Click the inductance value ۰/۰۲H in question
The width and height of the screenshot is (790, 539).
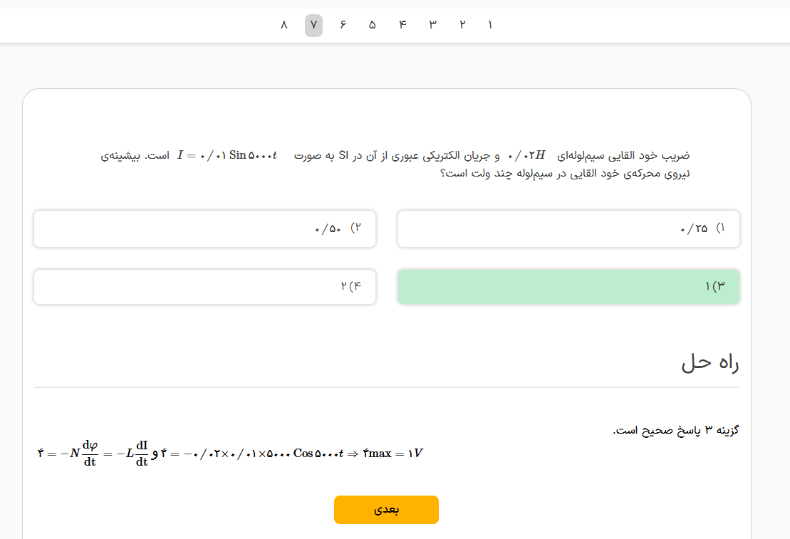coord(526,155)
